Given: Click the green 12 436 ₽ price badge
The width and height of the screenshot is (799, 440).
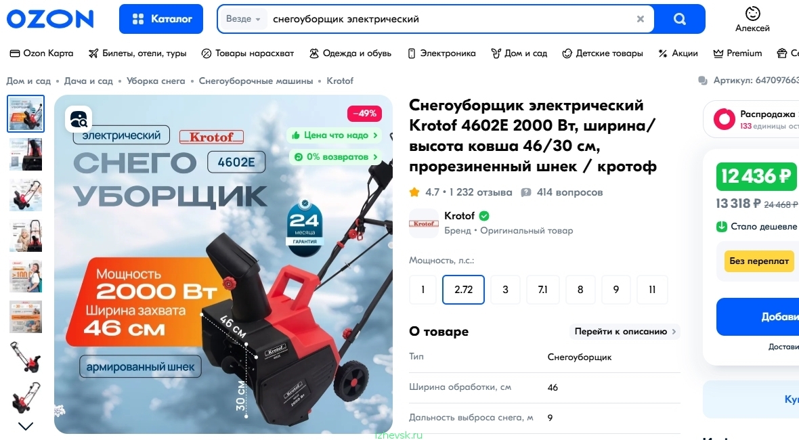Looking at the screenshot, I should pyautogui.click(x=756, y=176).
